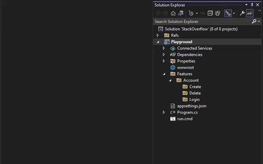Click the Collapse All icon
The image size is (263, 164).
coord(210,13)
